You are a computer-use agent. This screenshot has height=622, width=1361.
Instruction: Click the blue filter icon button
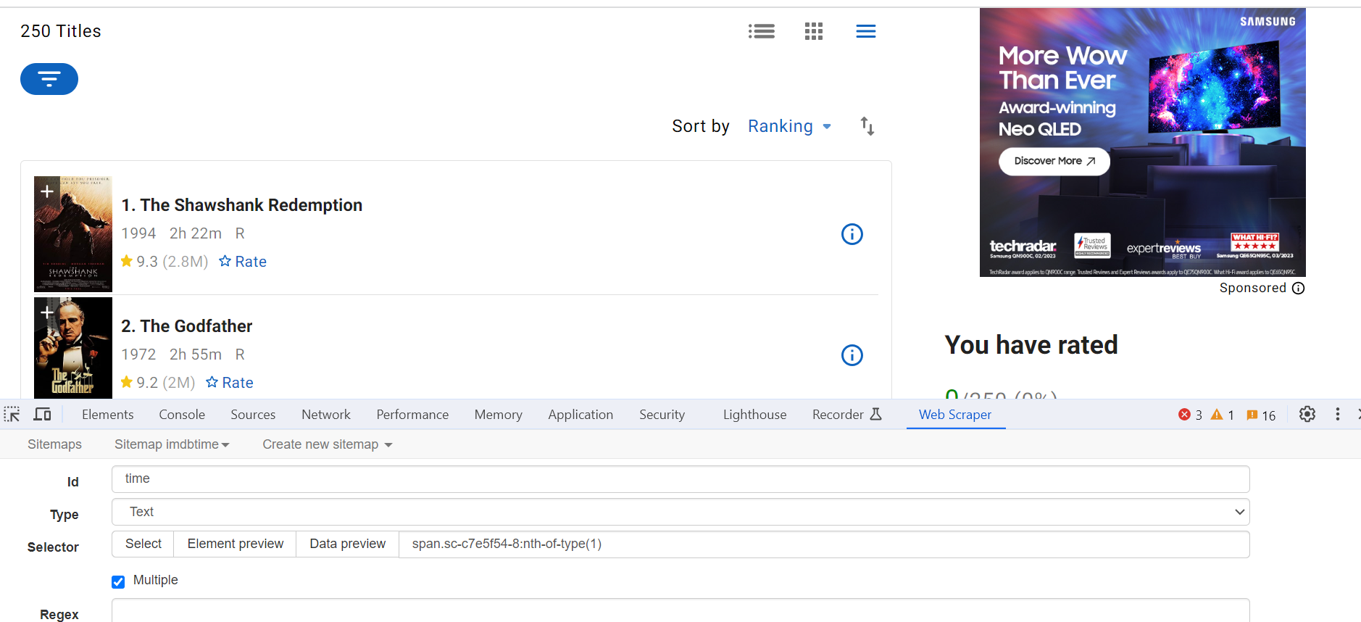tap(49, 79)
